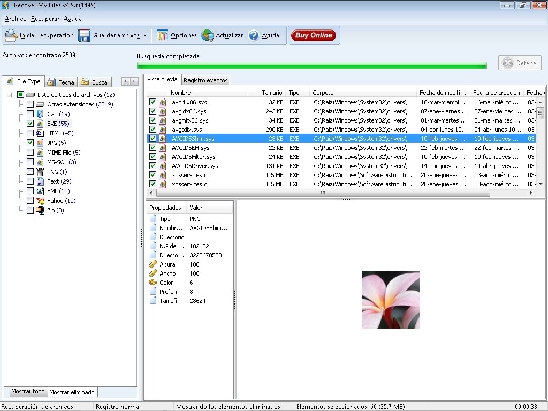Uncheck the EXE (55) checkbox
This screenshot has width=548, height=411.
[30, 124]
